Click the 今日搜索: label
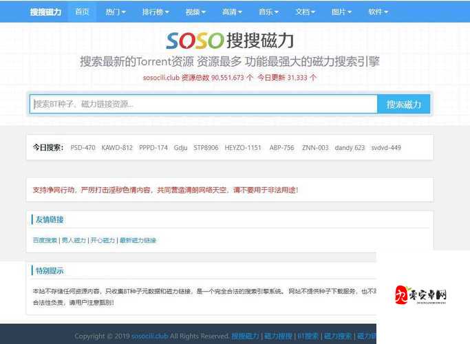Viewport: 470px width, 344px height. [48, 148]
